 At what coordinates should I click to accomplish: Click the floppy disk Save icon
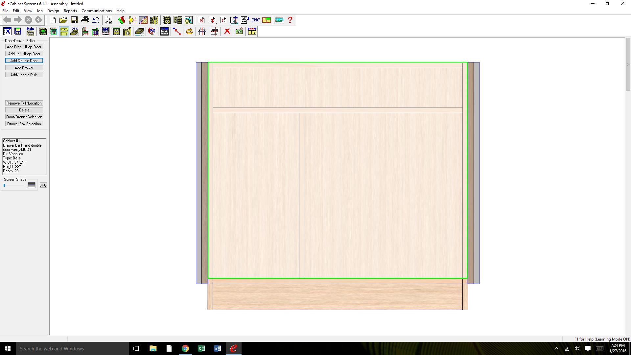tap(74, 20)
